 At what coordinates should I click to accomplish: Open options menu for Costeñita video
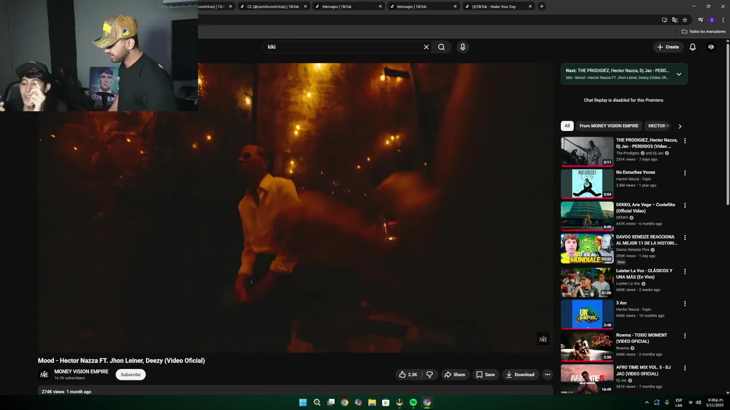685,205
